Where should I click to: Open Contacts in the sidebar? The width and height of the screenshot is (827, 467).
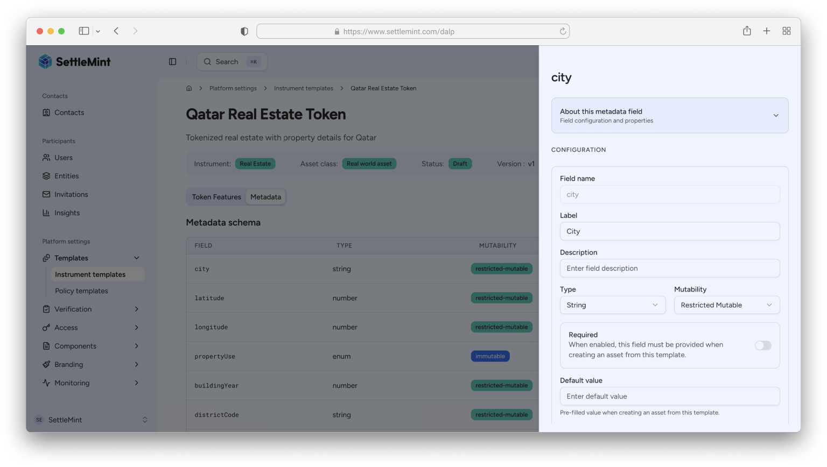coord(69,112)
